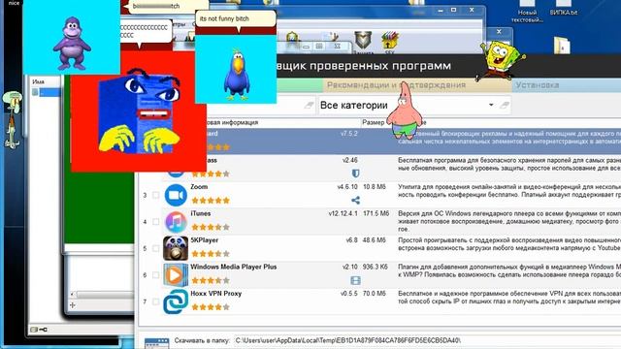621x349 pixels.
Task: Click the angry blue cube face character
Action: point(139,112)
